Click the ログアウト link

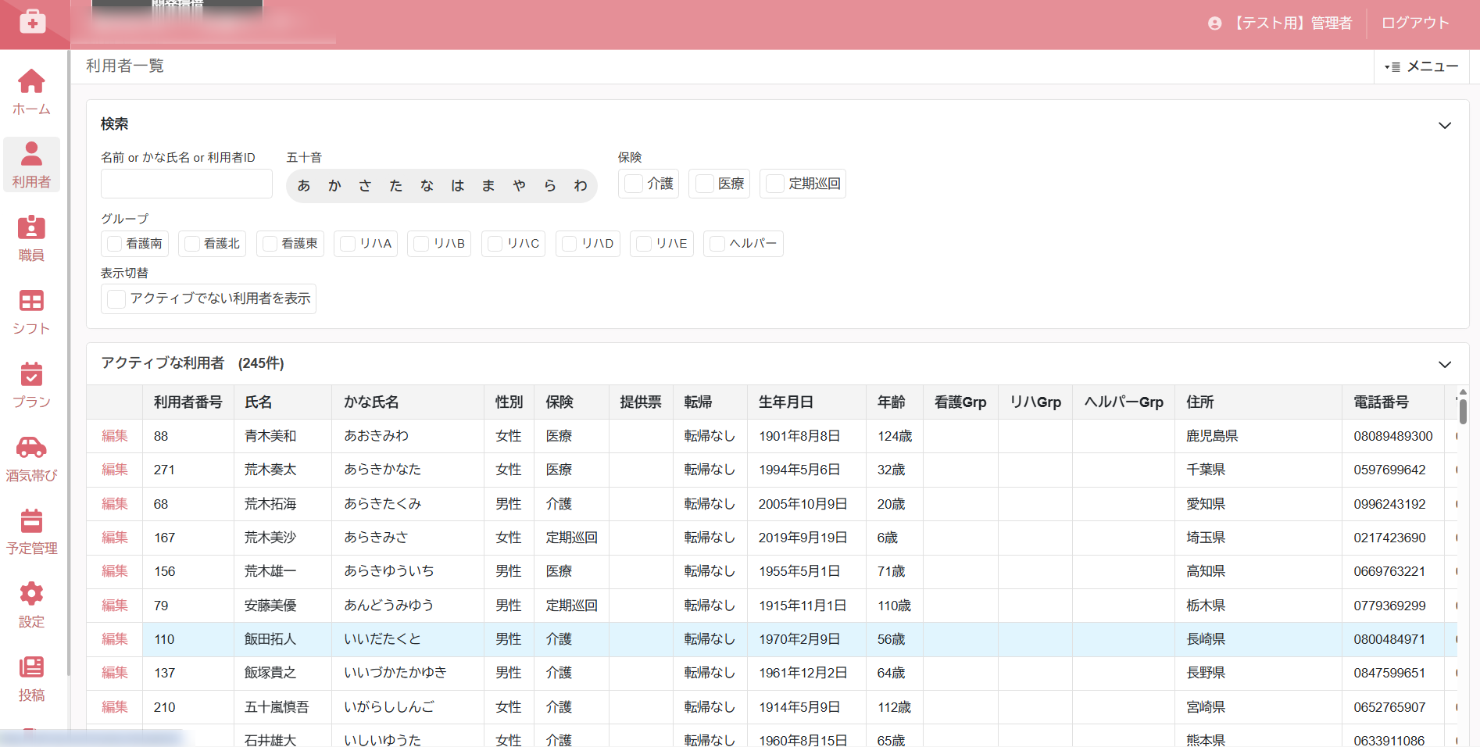(x=1415, y=23)
